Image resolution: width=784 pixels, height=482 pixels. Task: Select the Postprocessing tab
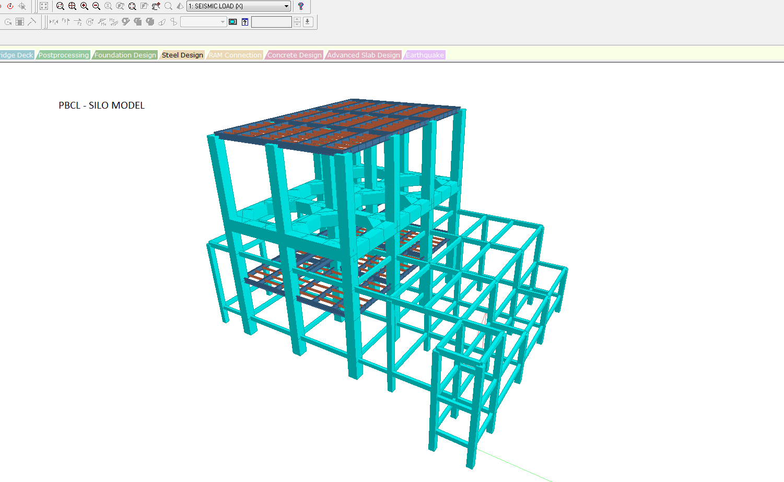pos(63,55)
